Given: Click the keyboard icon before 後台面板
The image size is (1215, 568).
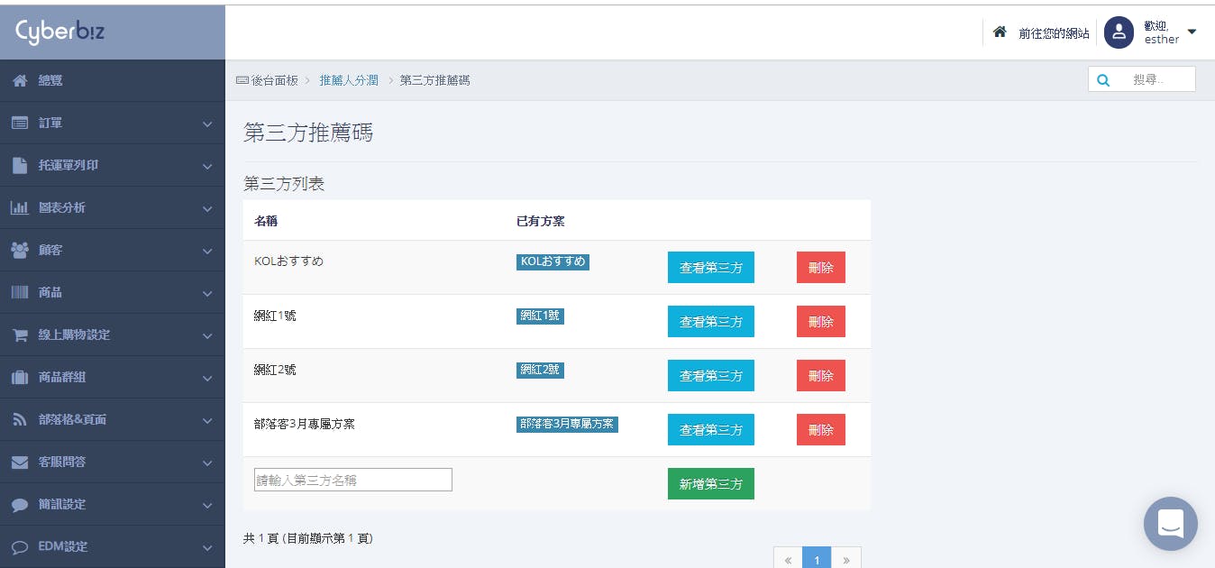Looking at the screenshot, I should [242, 80].
